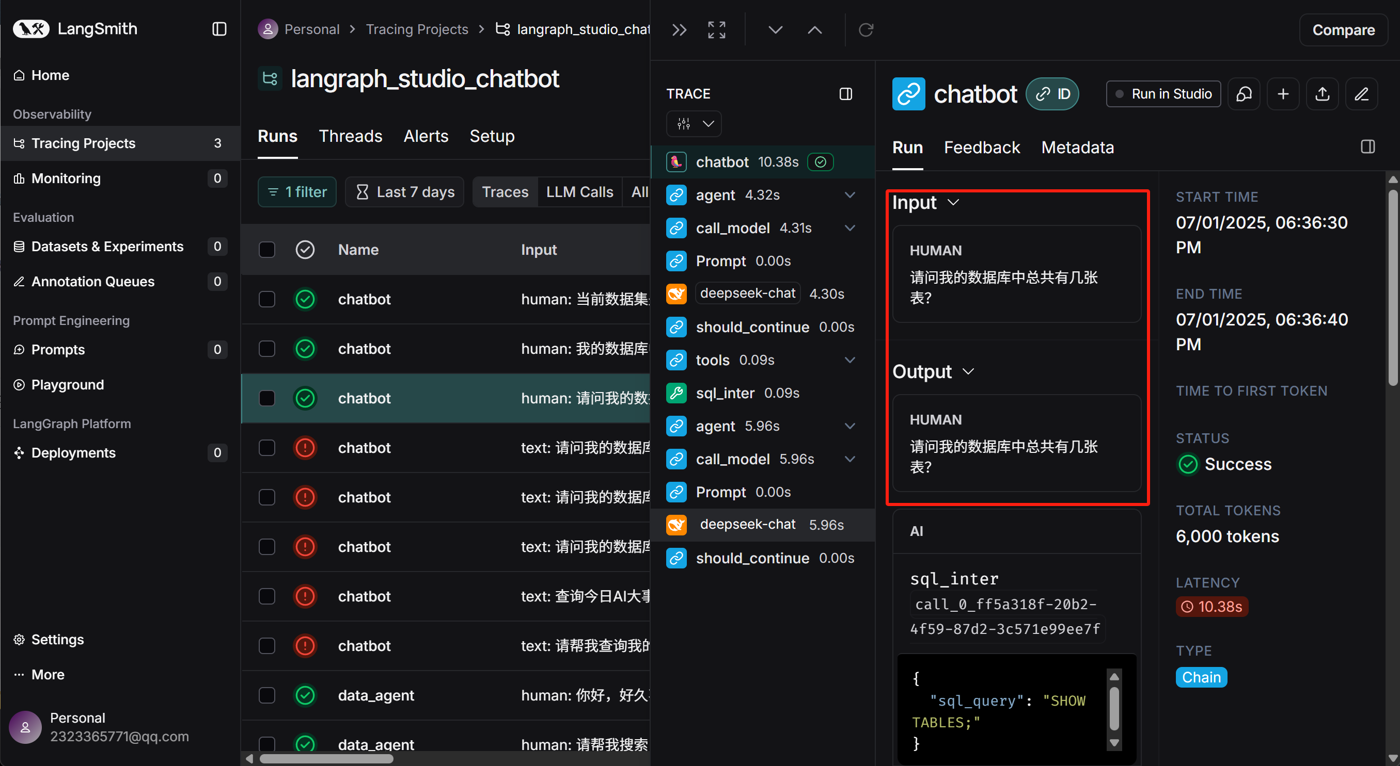The height and width of the screenshot is (766, 1400).
Task: Go to previous run with up chevron
Action: pyautogui.click(x=815, y=30)
